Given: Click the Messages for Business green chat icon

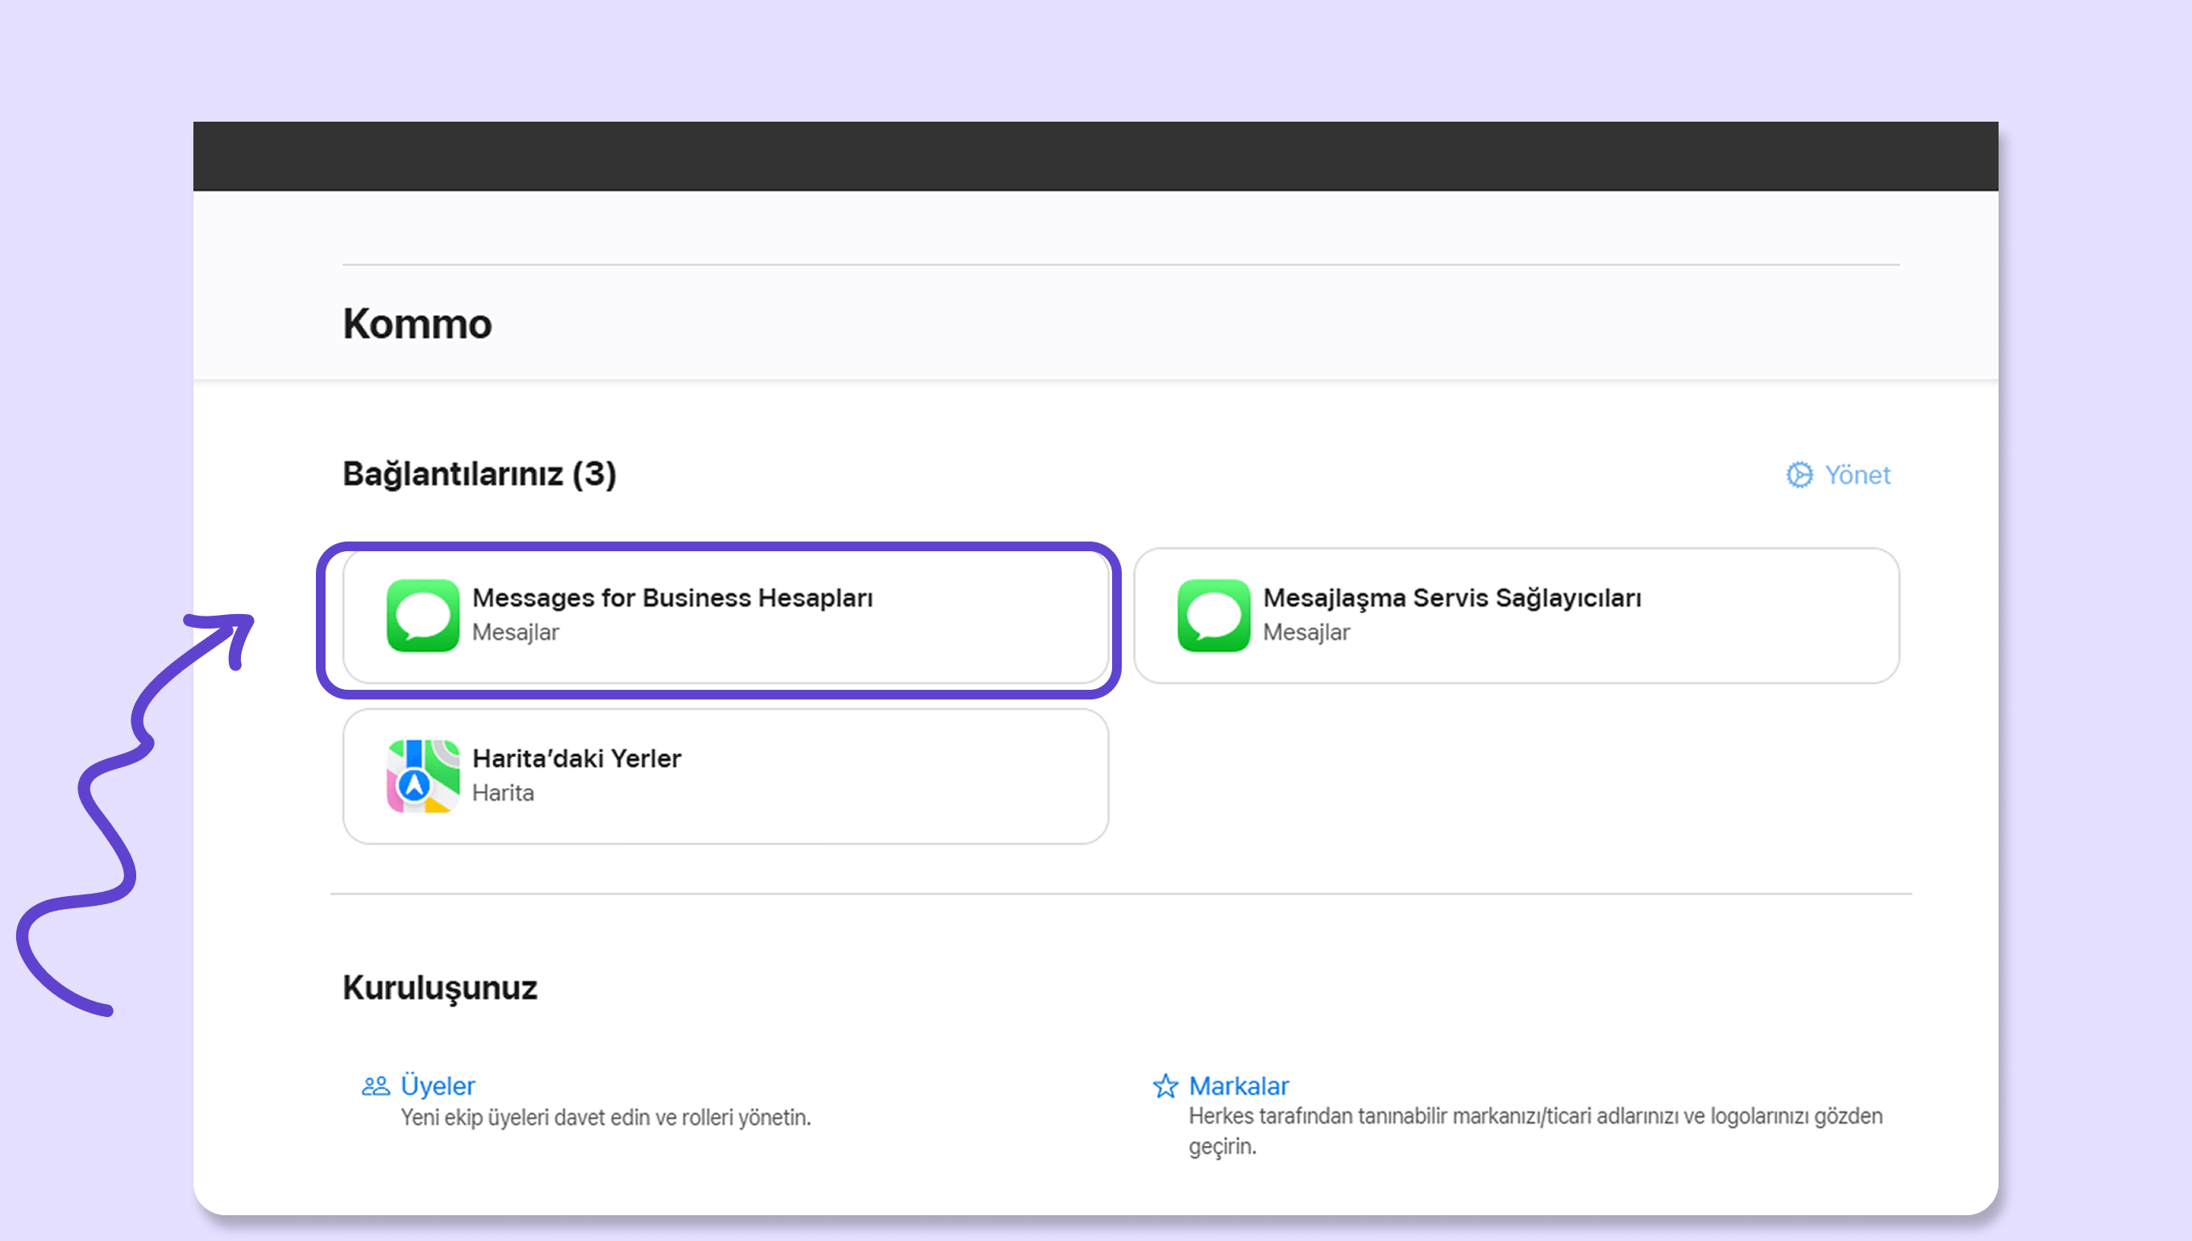Looking at the screenshot, I should tap(423, 616).
